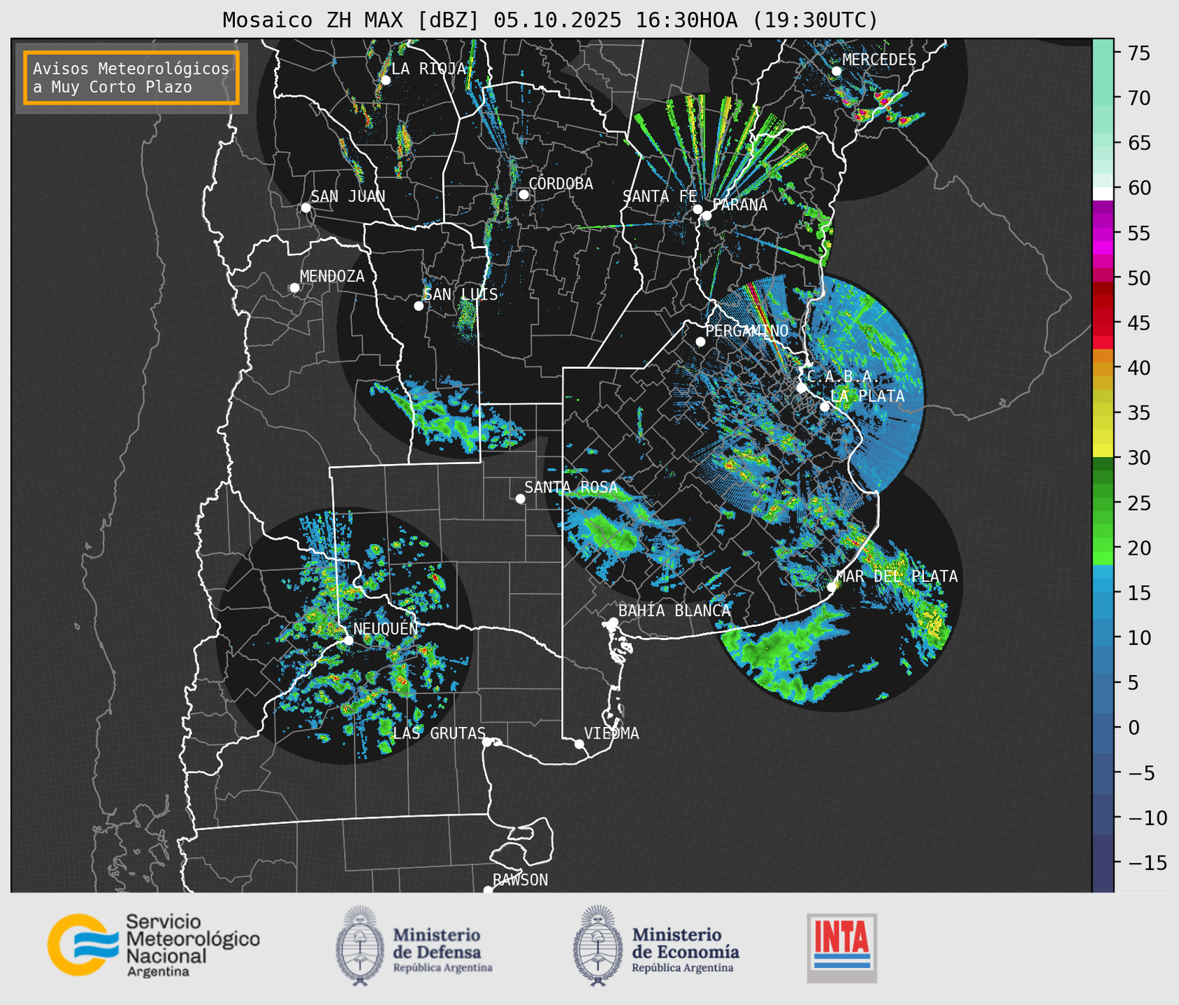Viewport: 1179px width, 1005px height.
Task: Select the Neuquén city marker dot
Action: (349, 640)
